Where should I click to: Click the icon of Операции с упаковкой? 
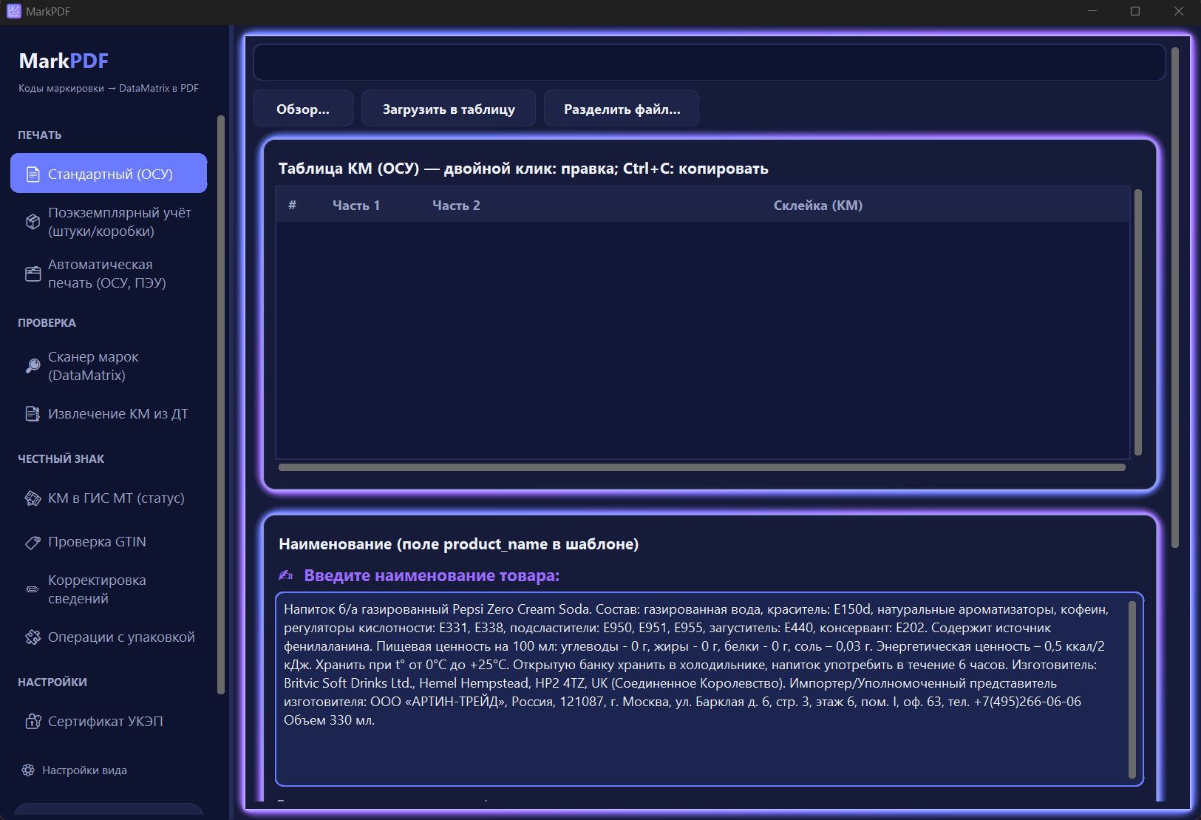point(33,637)
